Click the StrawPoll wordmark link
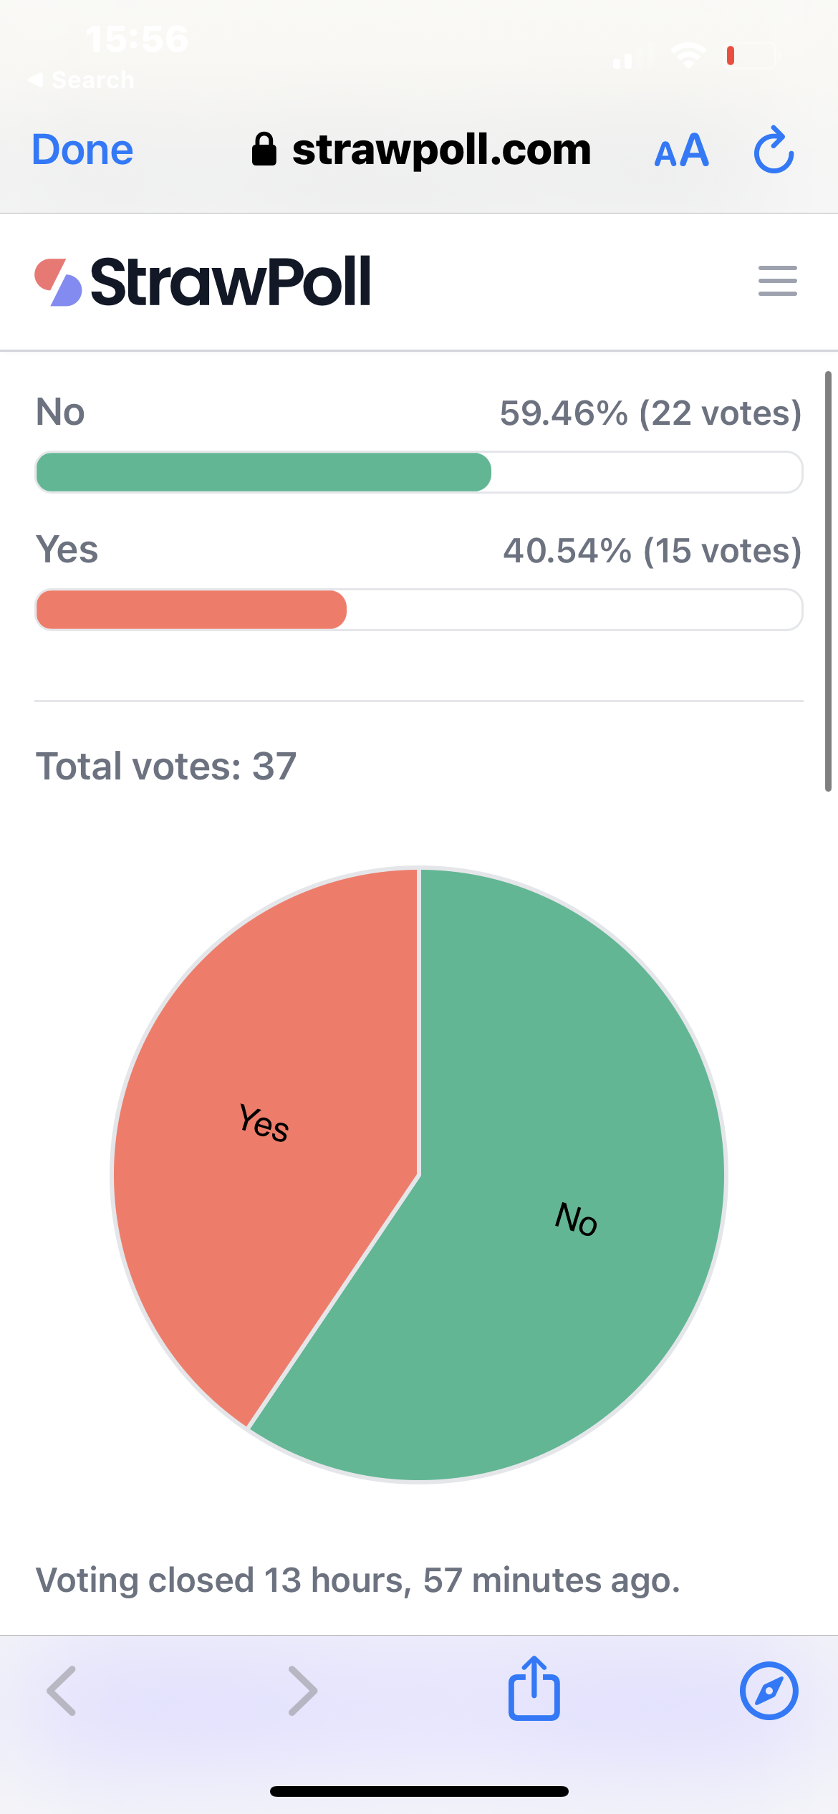 point(231,282)
